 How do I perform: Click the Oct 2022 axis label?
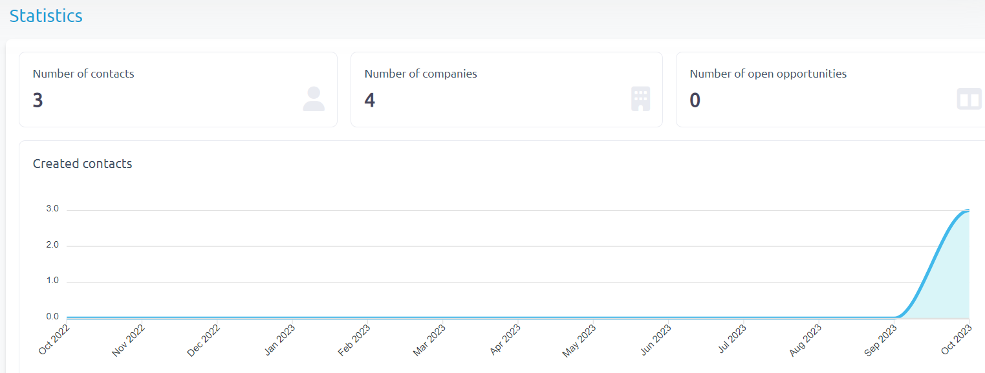pos(54,339)
